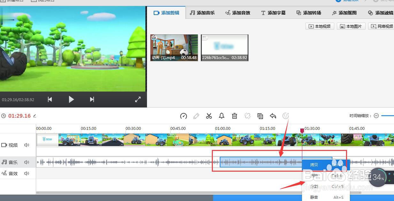Click the unlink audio icon
Viewport: 394px width, 201px height.
[247, 116]
